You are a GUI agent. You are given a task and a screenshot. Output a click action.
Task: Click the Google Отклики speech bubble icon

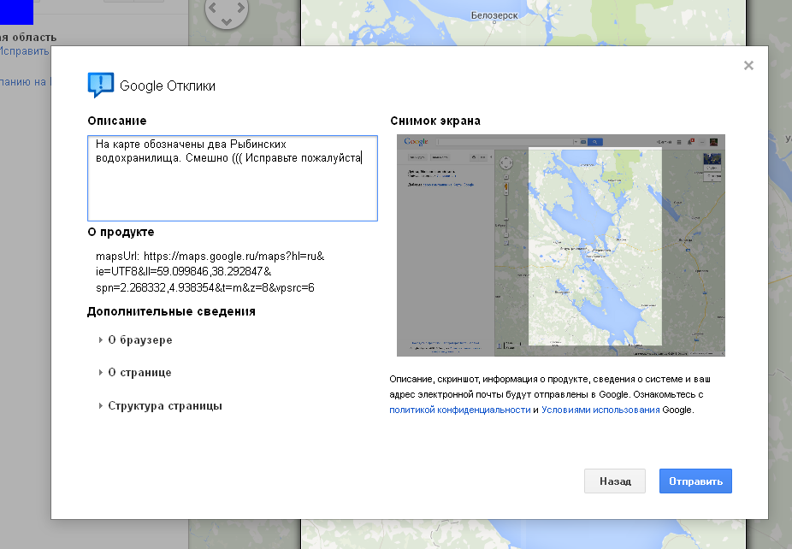tap(100, 85)
